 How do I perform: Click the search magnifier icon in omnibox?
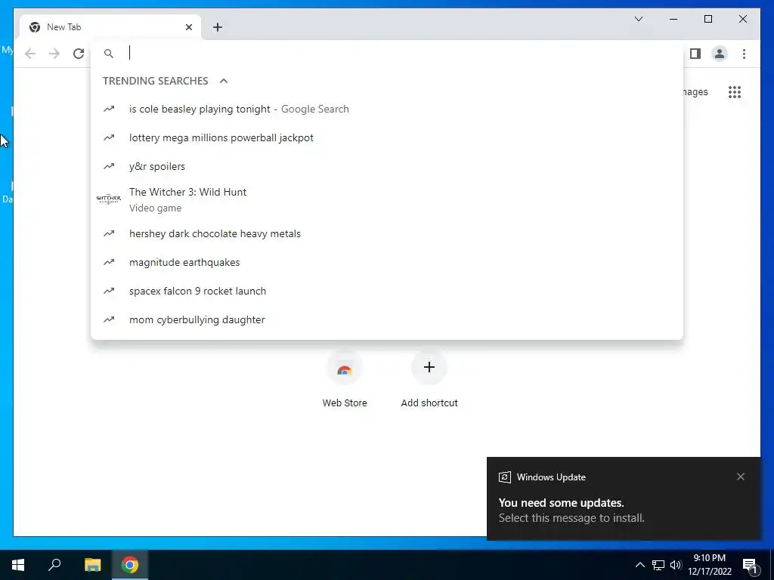109,54
